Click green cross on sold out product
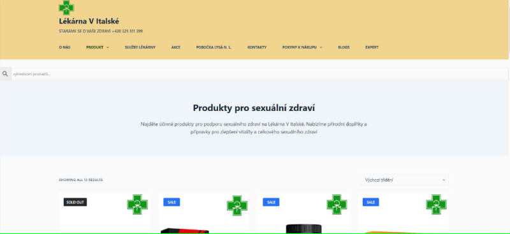 tap(137, 205)
